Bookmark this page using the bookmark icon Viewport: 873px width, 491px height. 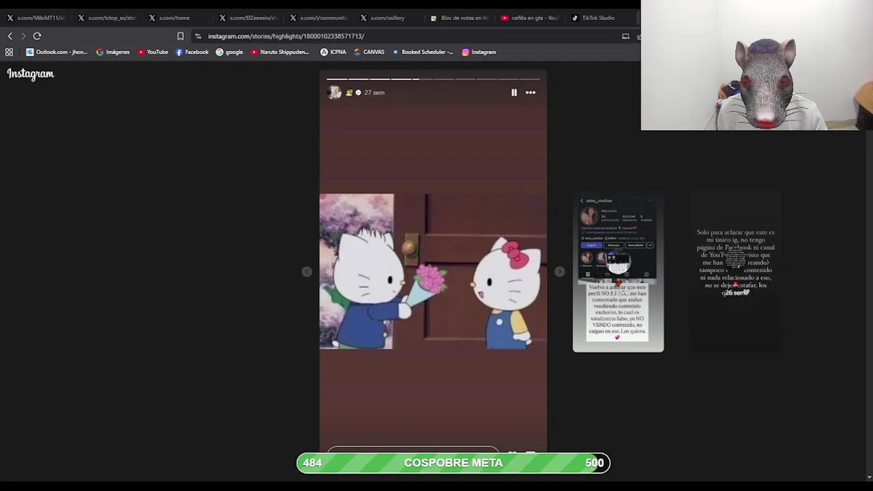tap(180, 36)
